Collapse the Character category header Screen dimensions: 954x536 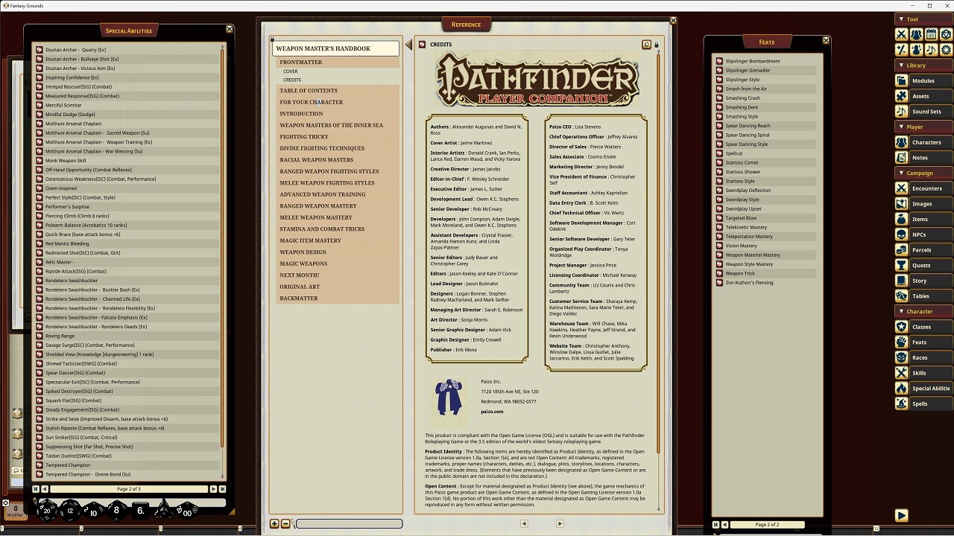click(x=923, y=311)
